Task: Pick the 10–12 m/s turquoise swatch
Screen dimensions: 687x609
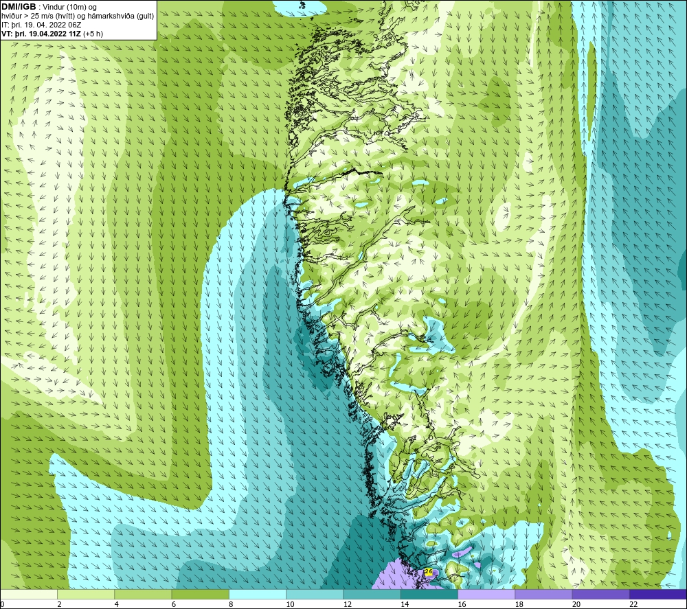Action: tap(315, 594)
